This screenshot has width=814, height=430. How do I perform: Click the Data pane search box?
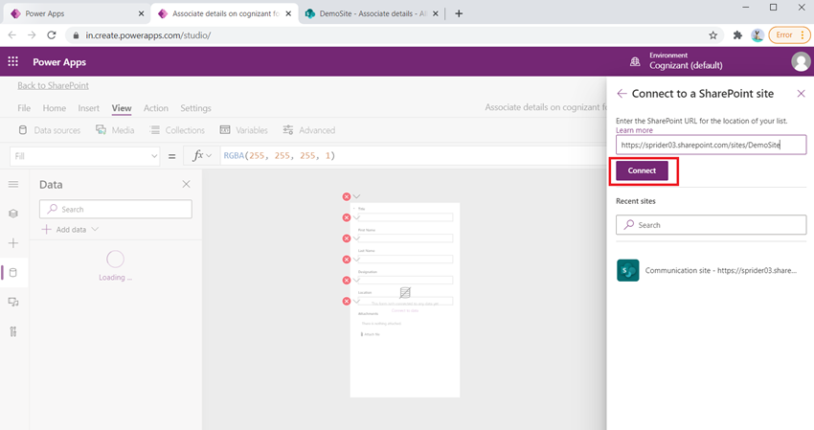tap(115, 210)
